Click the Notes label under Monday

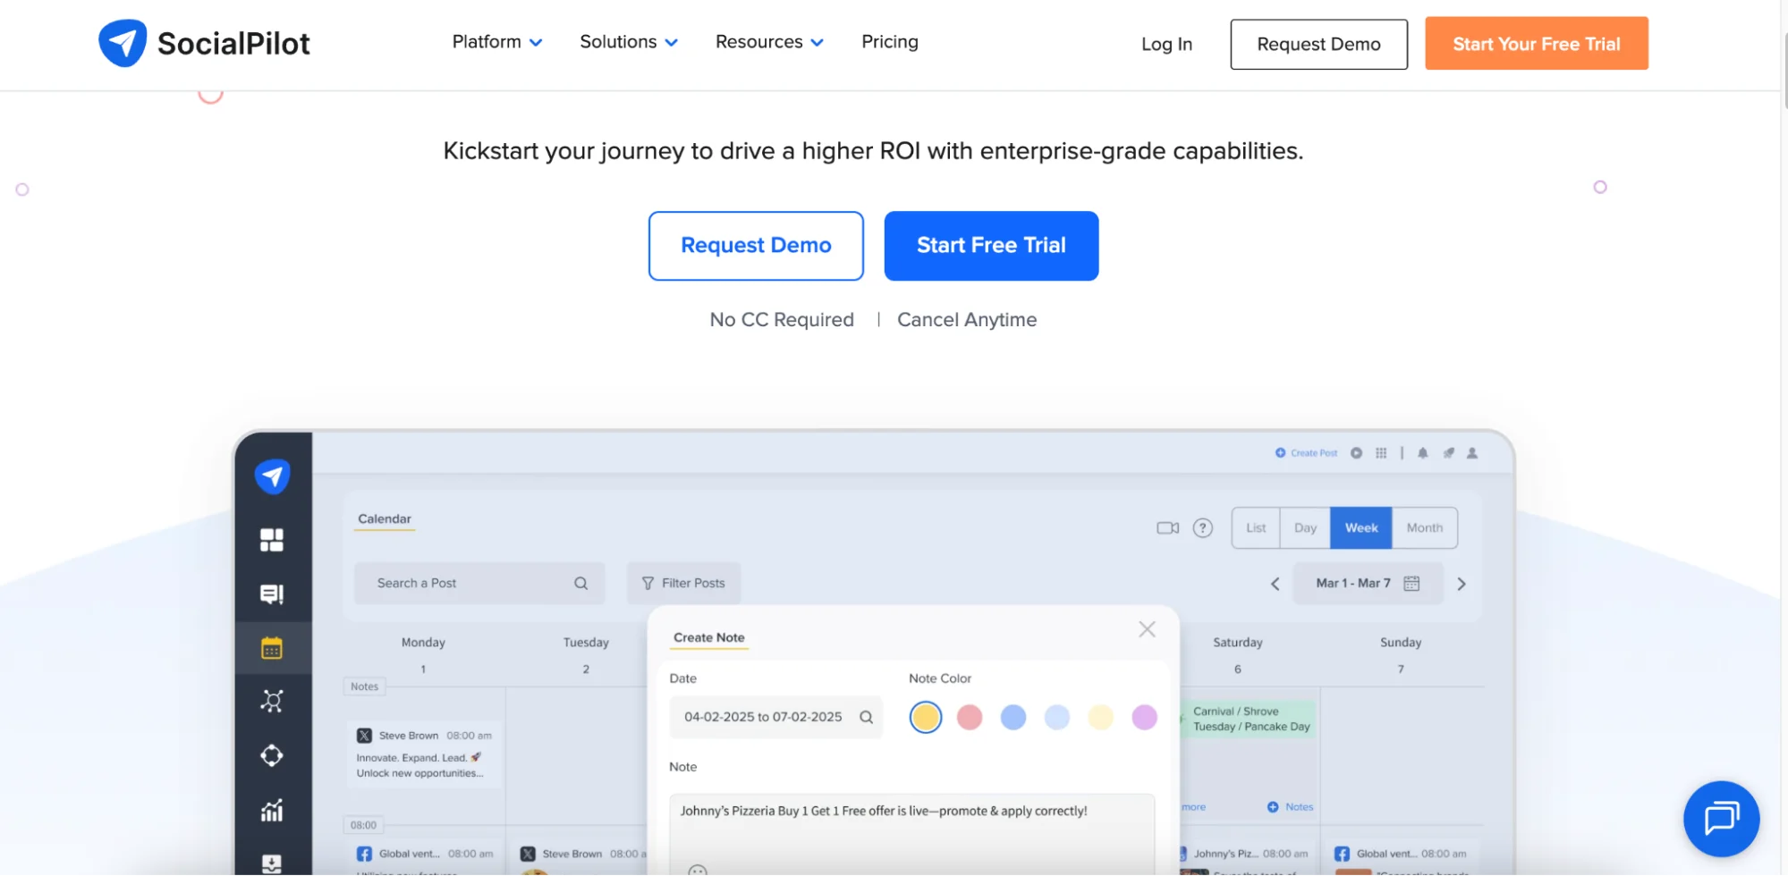click(x=364, y=687)
